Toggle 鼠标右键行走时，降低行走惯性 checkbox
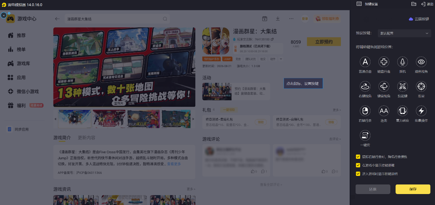 tap(358, 157)
